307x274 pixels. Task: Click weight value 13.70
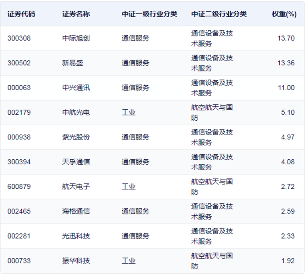286,38
